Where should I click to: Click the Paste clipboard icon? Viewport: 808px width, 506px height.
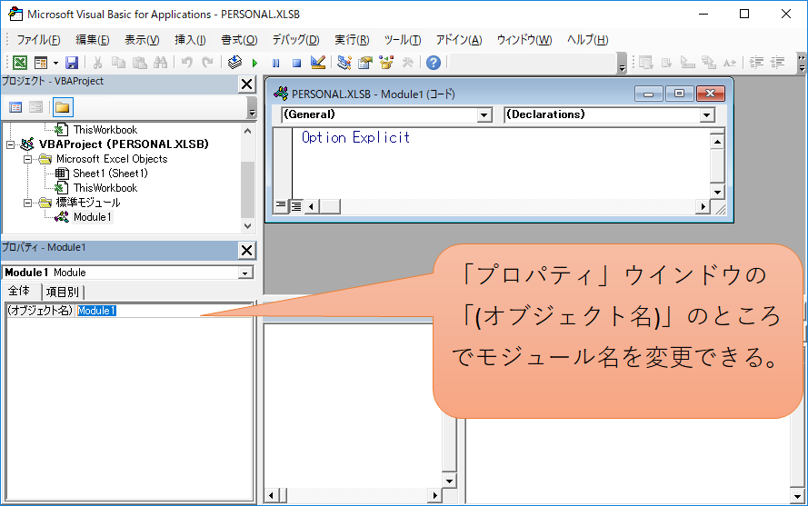pyautogui.click(x=140, y=63)
